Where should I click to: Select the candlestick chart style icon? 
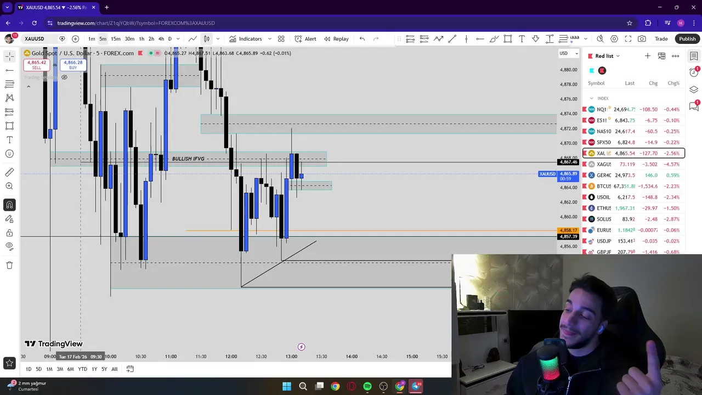207,39
